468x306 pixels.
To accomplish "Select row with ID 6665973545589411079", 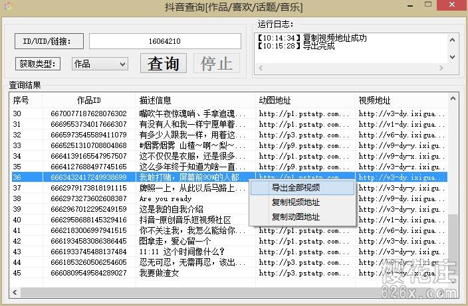I will [x=229, y=135].
